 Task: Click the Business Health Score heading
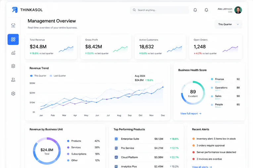(192, 70)
